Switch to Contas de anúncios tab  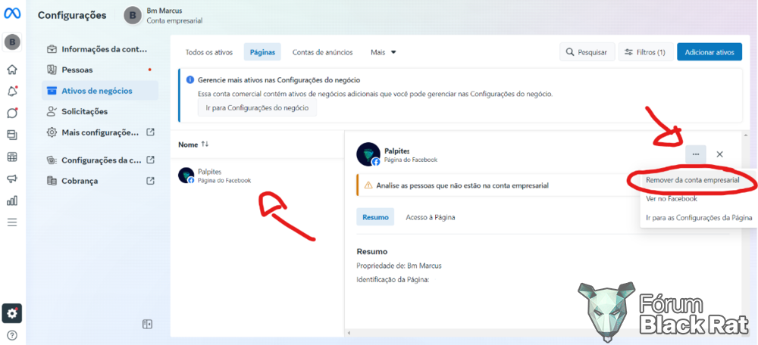[x=322, y=52]
